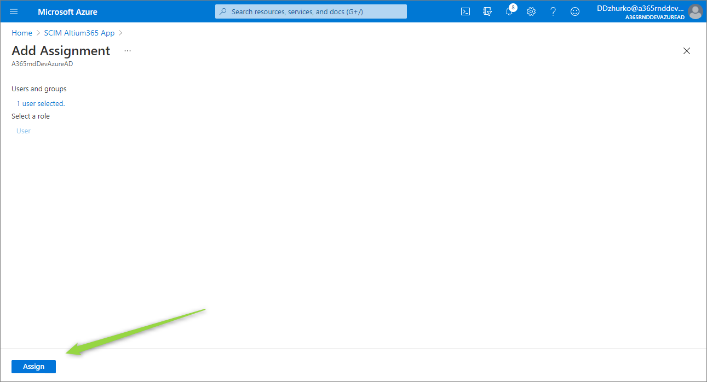This screenshot has width=707, height=382.
Task: Open the DDzhurko account menu
Action: coord(640,11)
